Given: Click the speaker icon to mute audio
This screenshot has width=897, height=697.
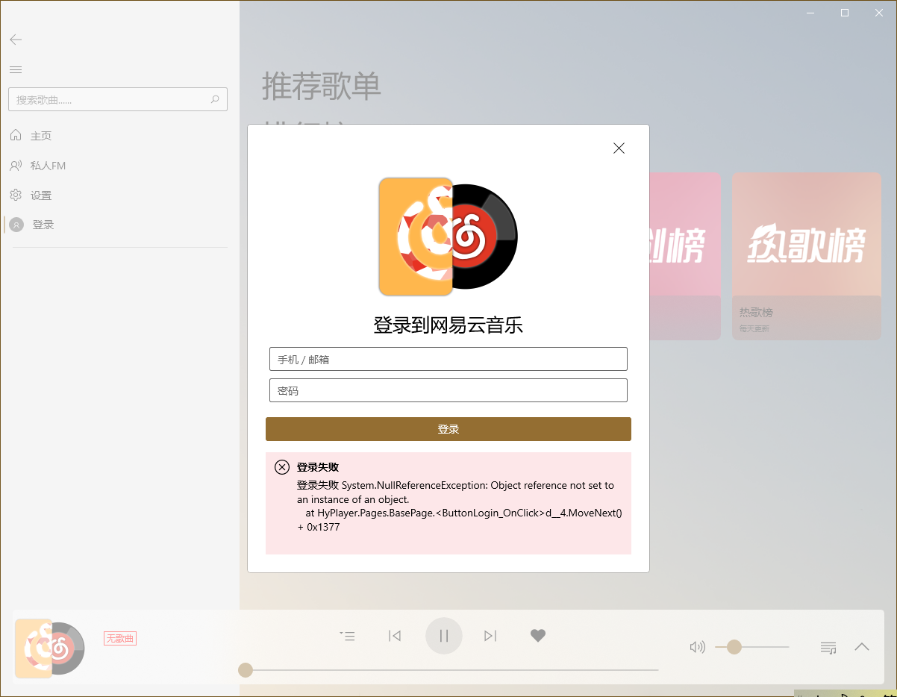Looking at the screenshot, I should [x=697, y=647].
